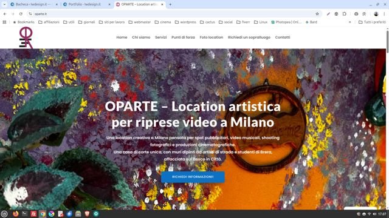The height and width of the screenshot is (218, 389).
Task: Click the pen-shaped extension icon
Action: tap(328, 14)
